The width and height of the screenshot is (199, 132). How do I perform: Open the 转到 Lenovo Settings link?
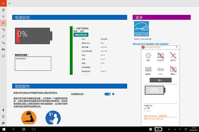tap(154, 119)
